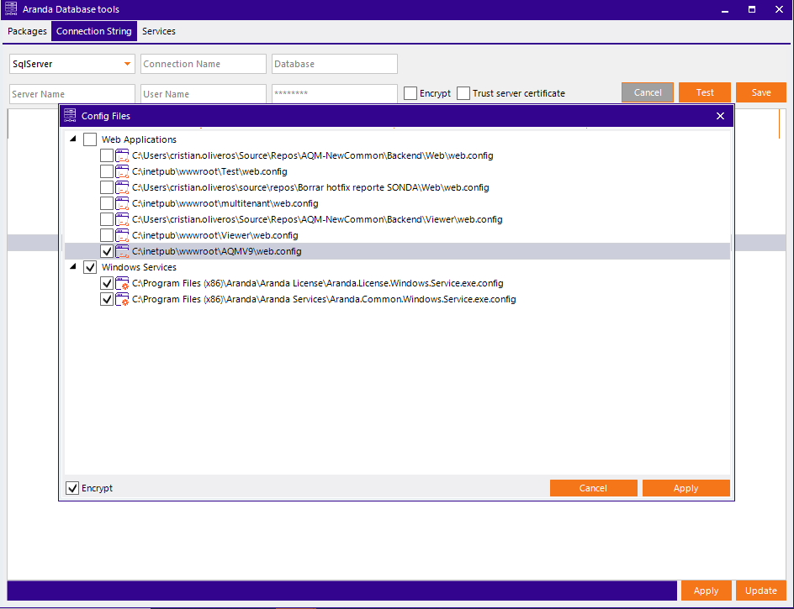Screen dimensions: 794x609
Task: Uncheck the AQMV9 web.config checkbox
Action: coord(106,251)
